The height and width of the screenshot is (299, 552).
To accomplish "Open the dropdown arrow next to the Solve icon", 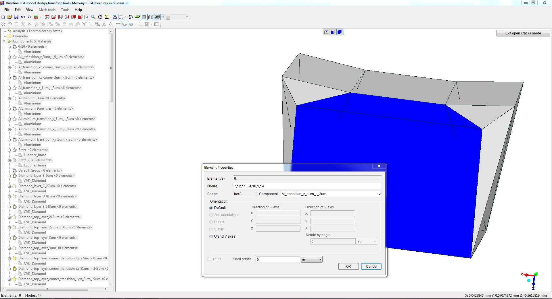I will tap(41, 17).
